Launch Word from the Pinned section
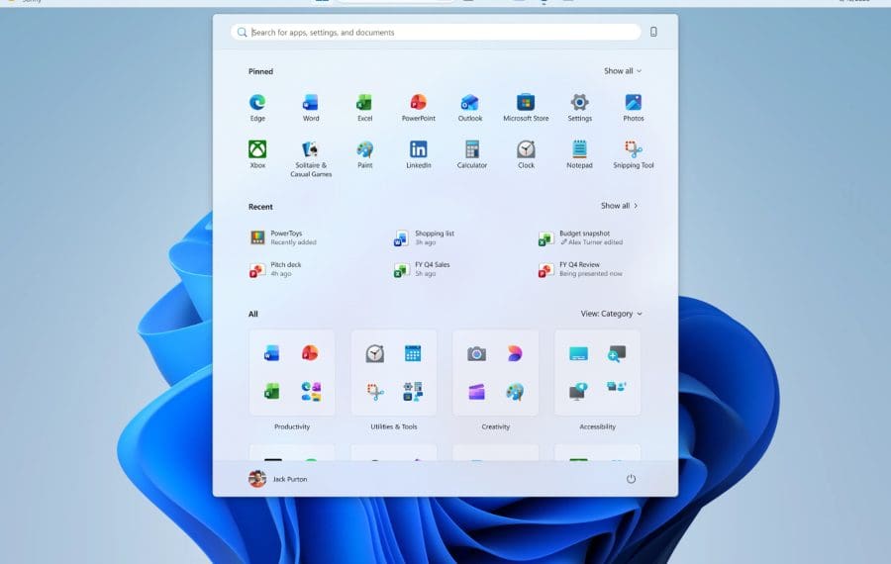 click(x=310, y=108)
